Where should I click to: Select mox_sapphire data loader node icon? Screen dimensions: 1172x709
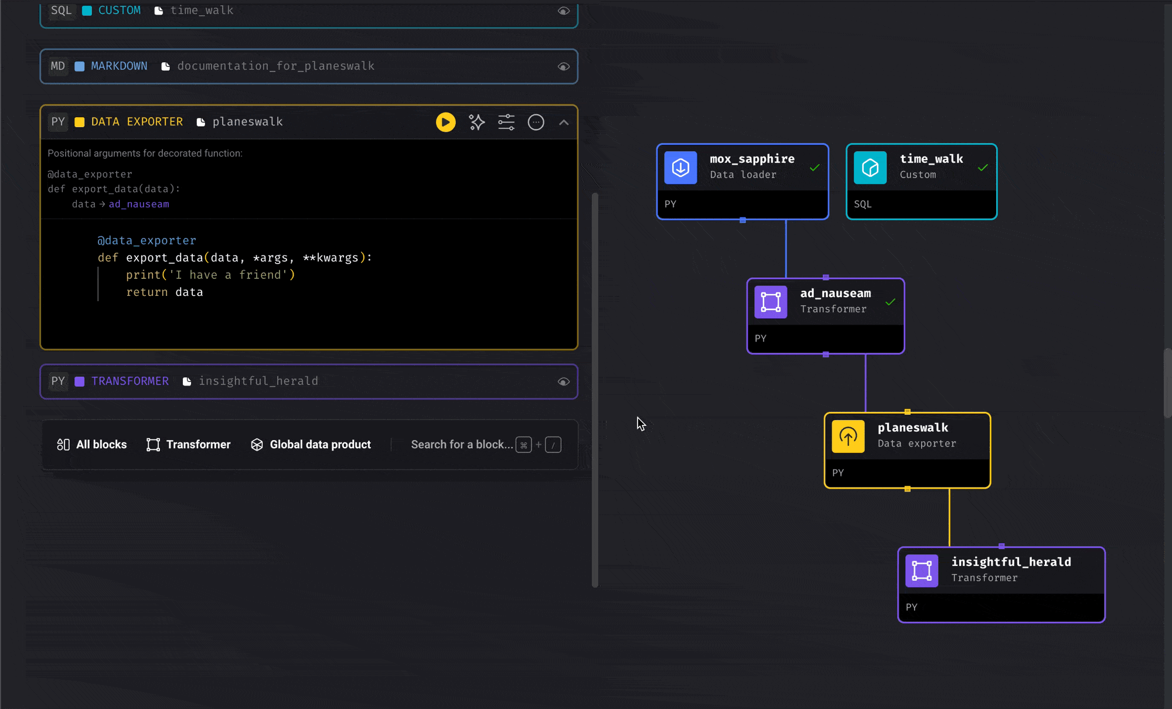pyautogui.click(x=680, y=168)
